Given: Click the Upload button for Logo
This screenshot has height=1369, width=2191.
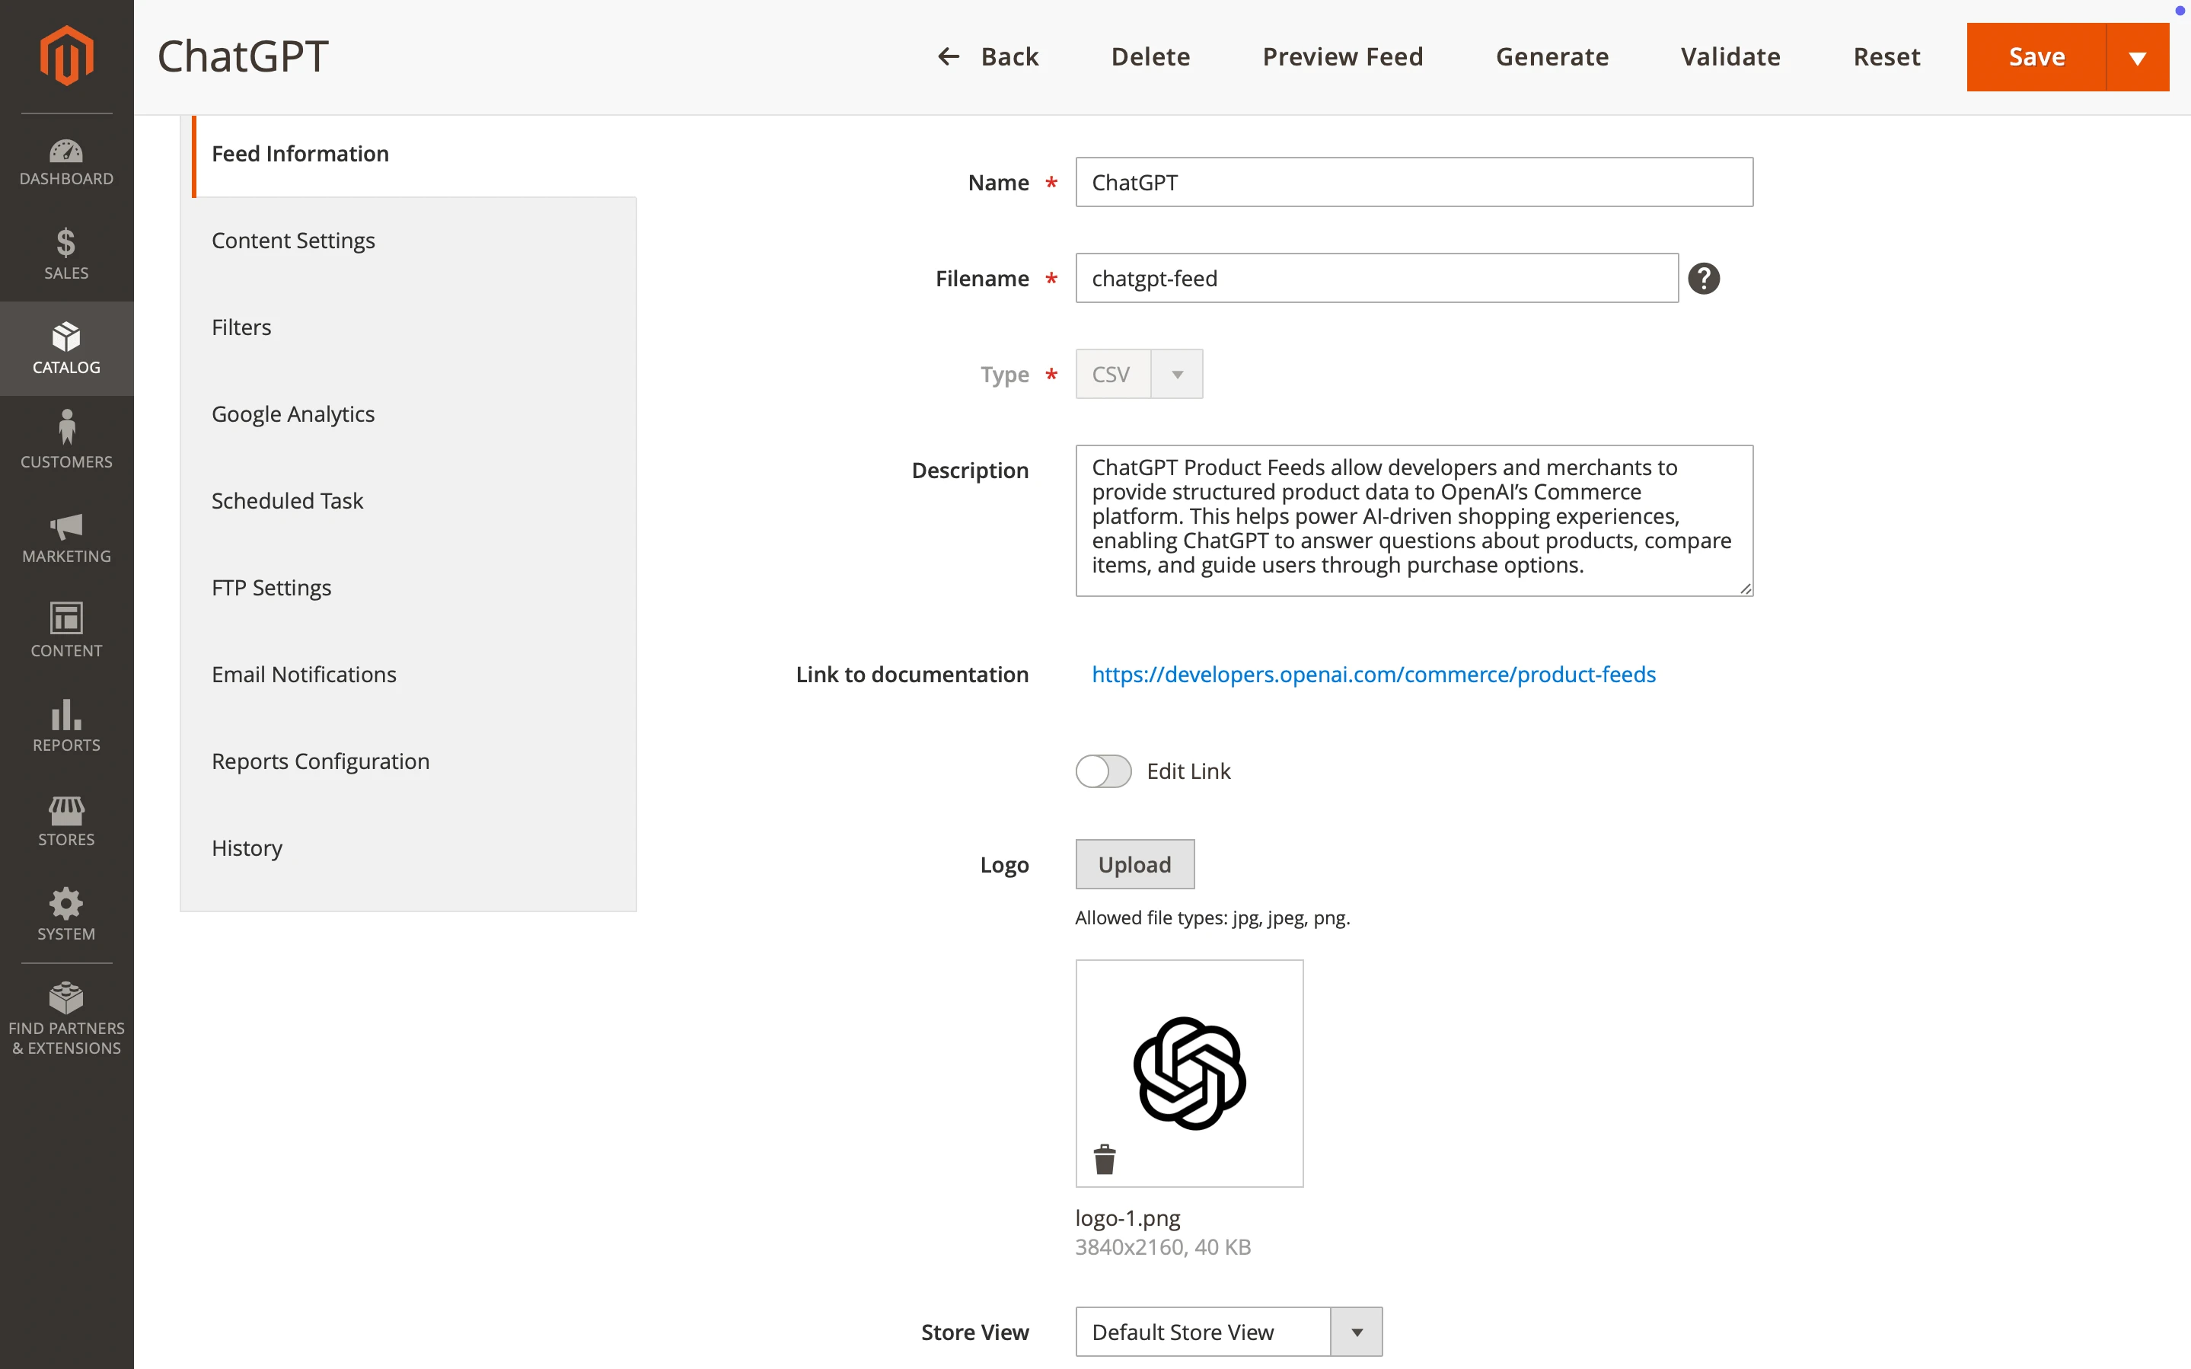Looking at the screenshot, I should tap(1134, 863).
